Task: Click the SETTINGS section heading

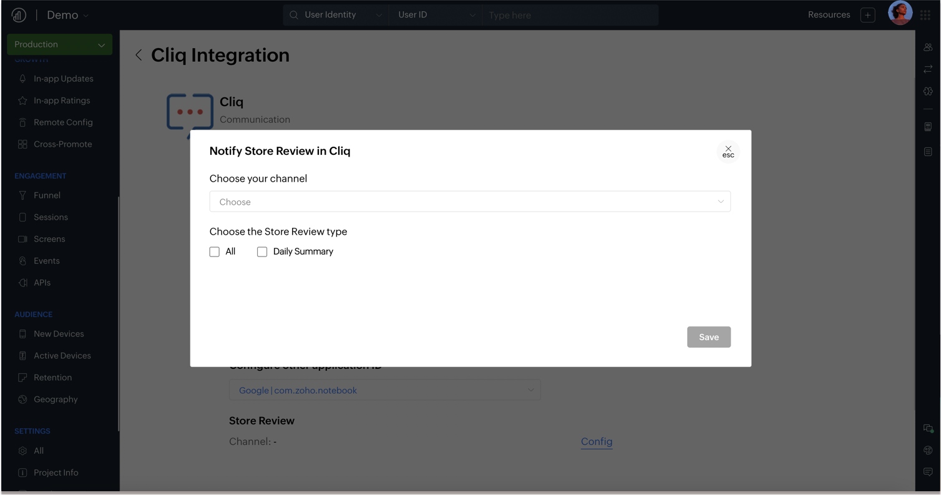Action: tap(32, 431)
